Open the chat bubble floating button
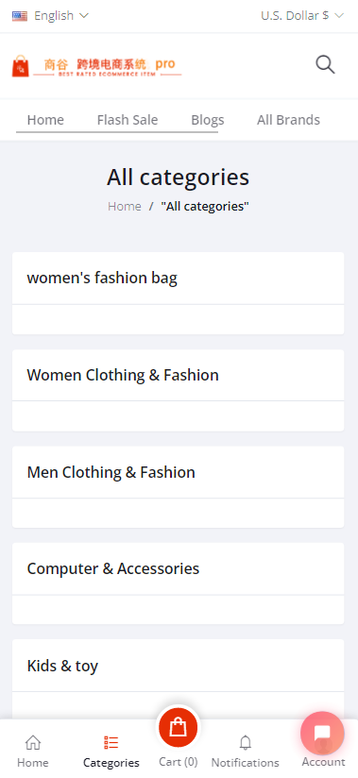 click(x=322, y=734)
